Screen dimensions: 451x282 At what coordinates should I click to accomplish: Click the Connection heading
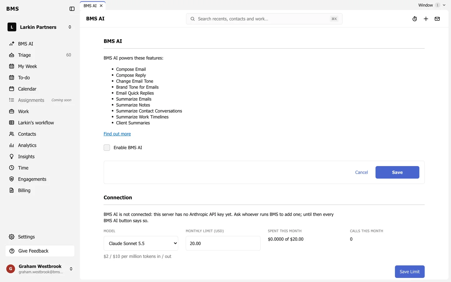point(118,197)
